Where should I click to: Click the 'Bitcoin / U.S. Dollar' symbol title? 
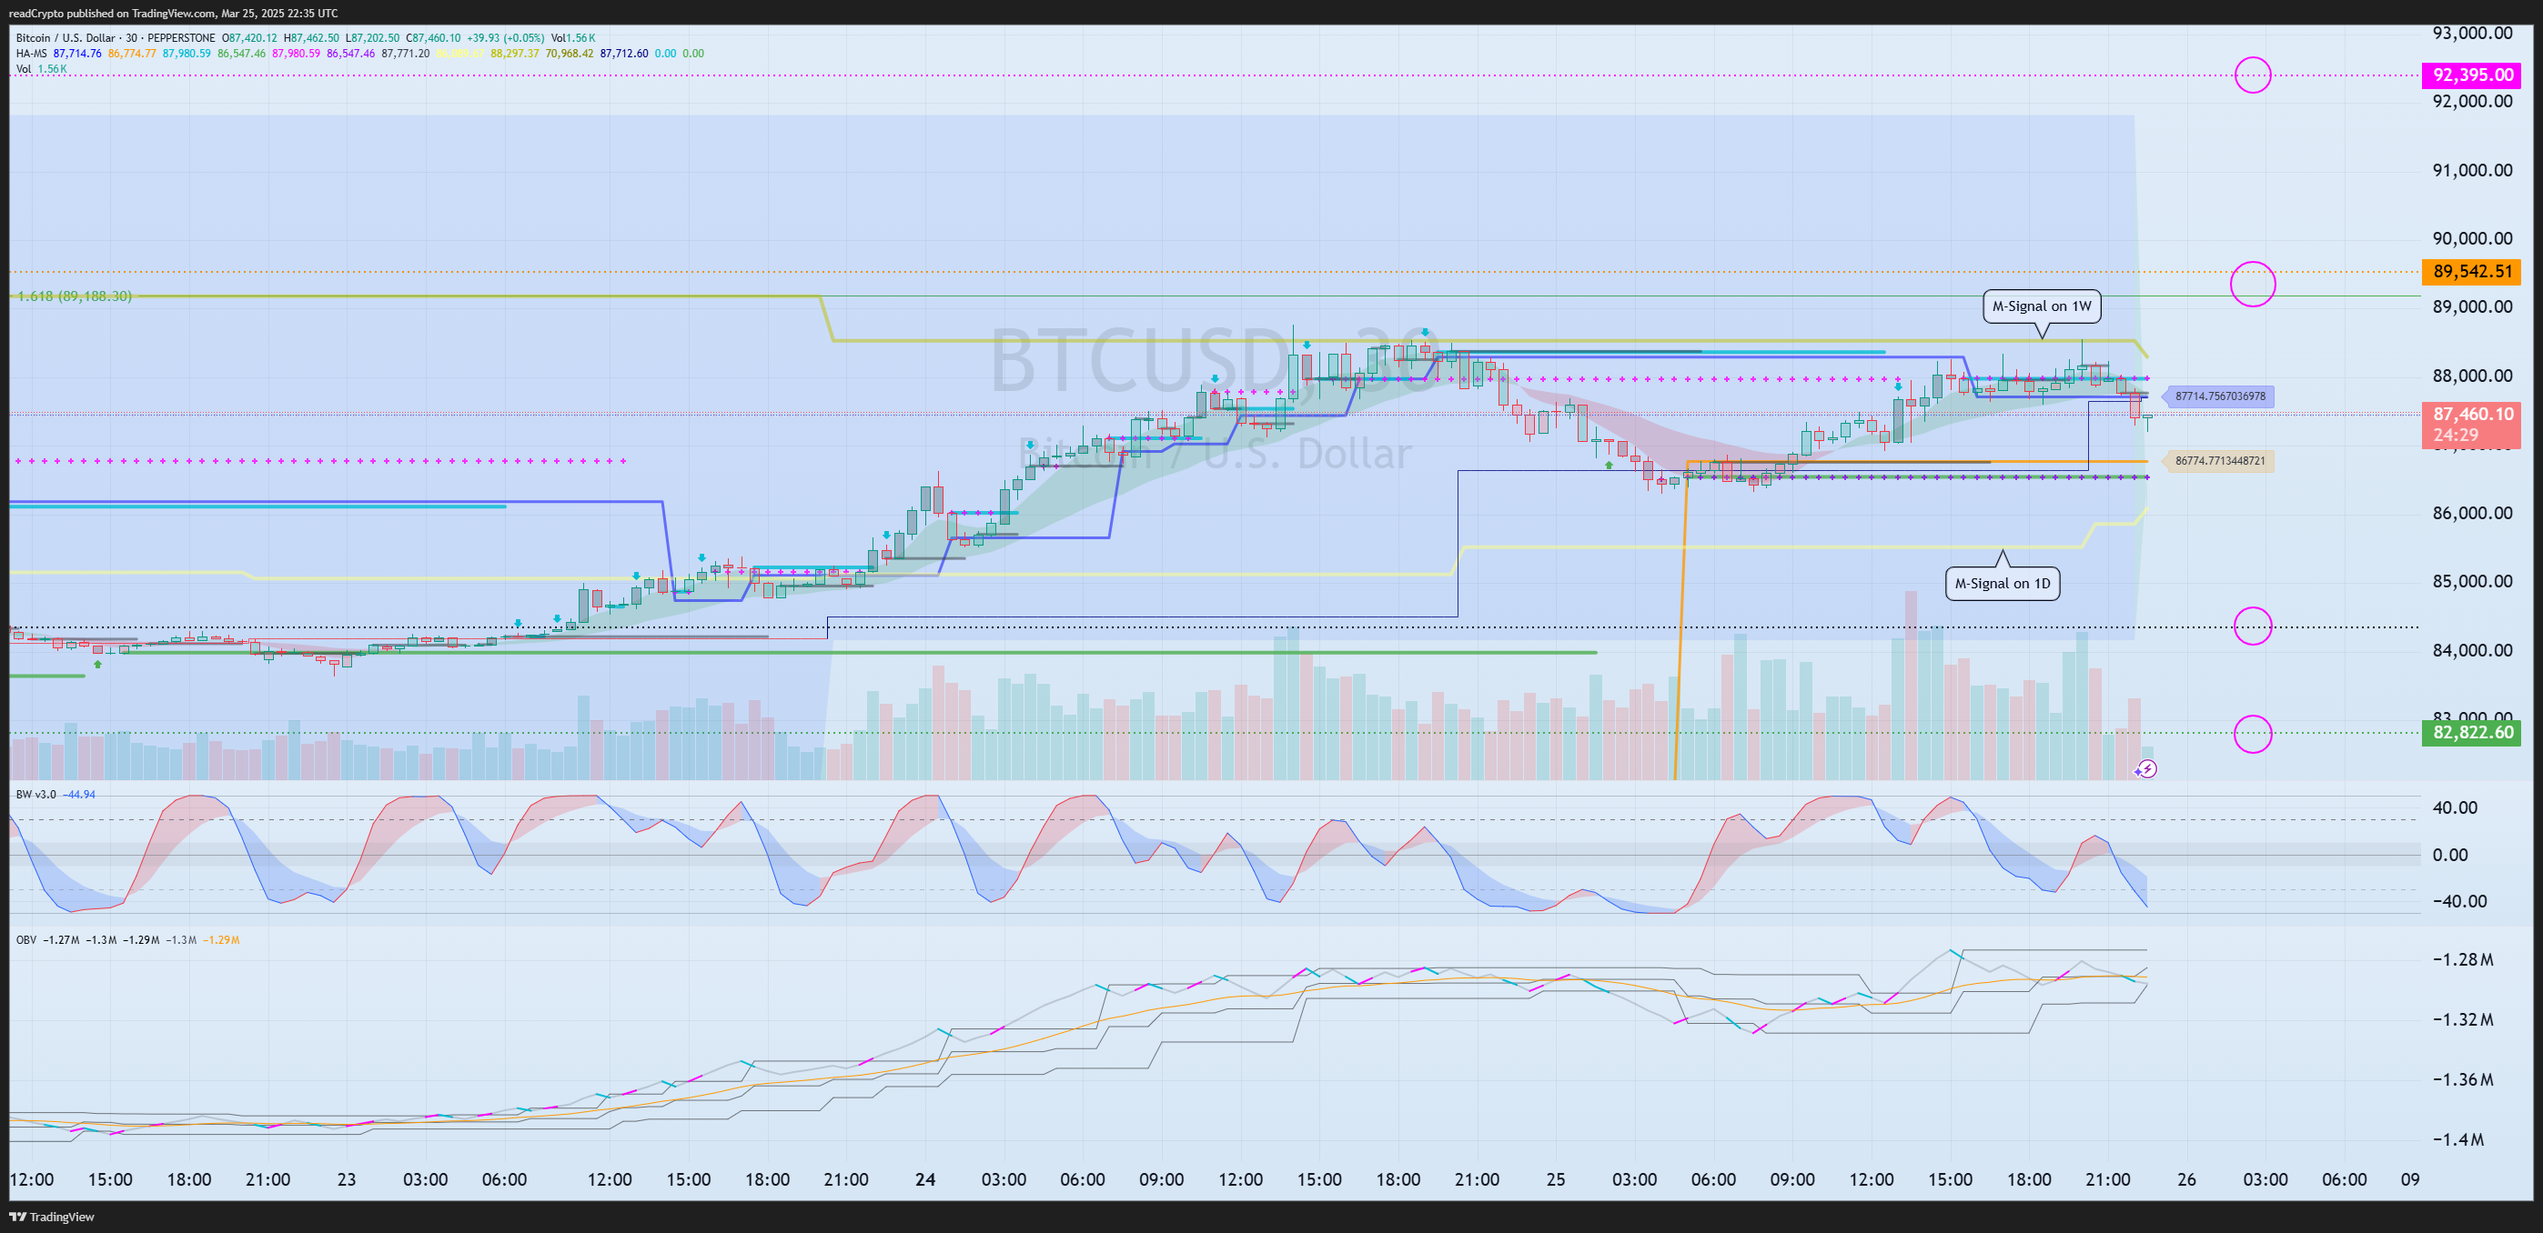[66, 38]
